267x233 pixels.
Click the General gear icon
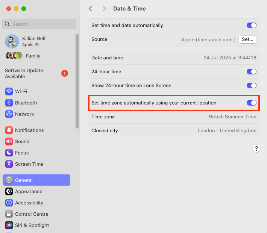pyautogui.click(x=9, y=180)
